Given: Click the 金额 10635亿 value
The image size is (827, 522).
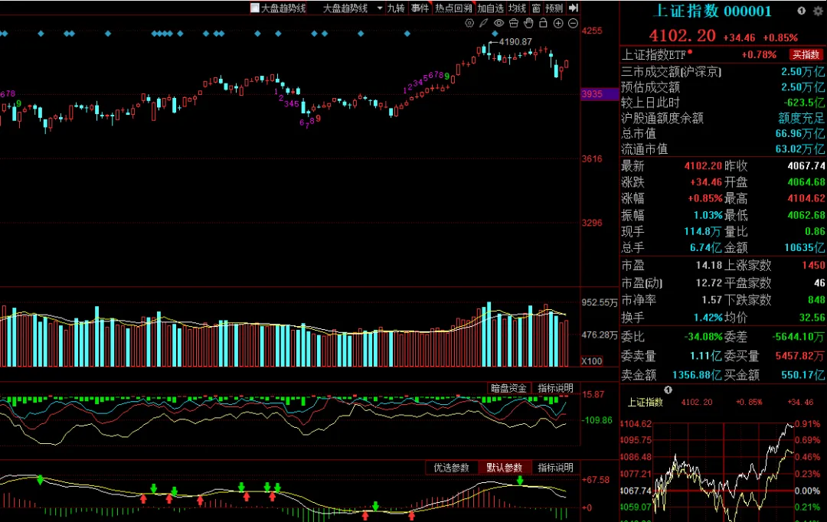Looking at the screenshot, I should point(804,248).
